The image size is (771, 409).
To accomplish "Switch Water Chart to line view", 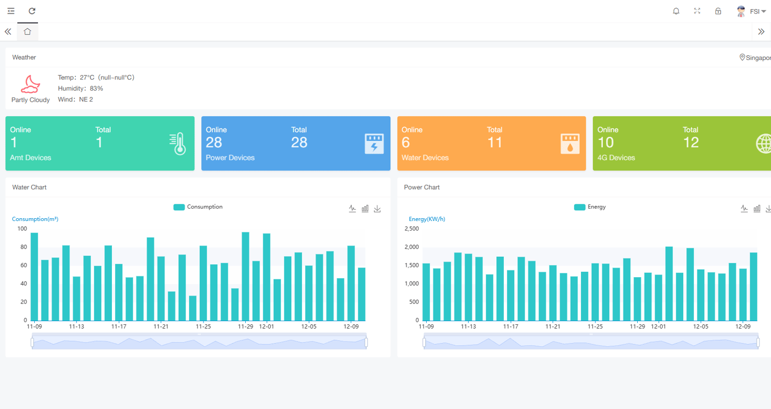I will click(x=352, y=209).
